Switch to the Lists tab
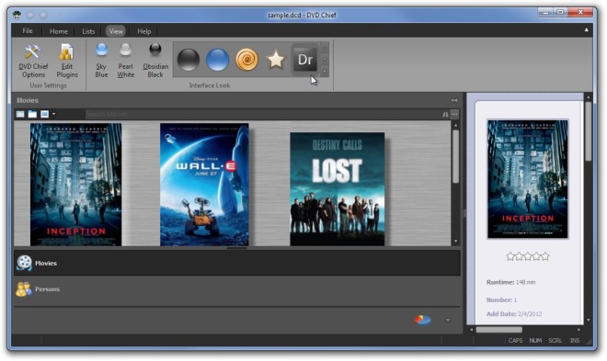The width and height of the screenshot is (607, 361). coord(88,31)
